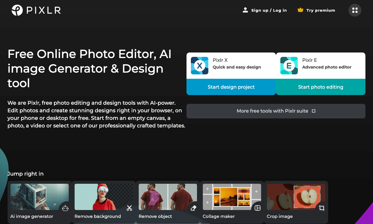
Task: Open the Remove object thumbnail
Action: (x=168, y=197)
